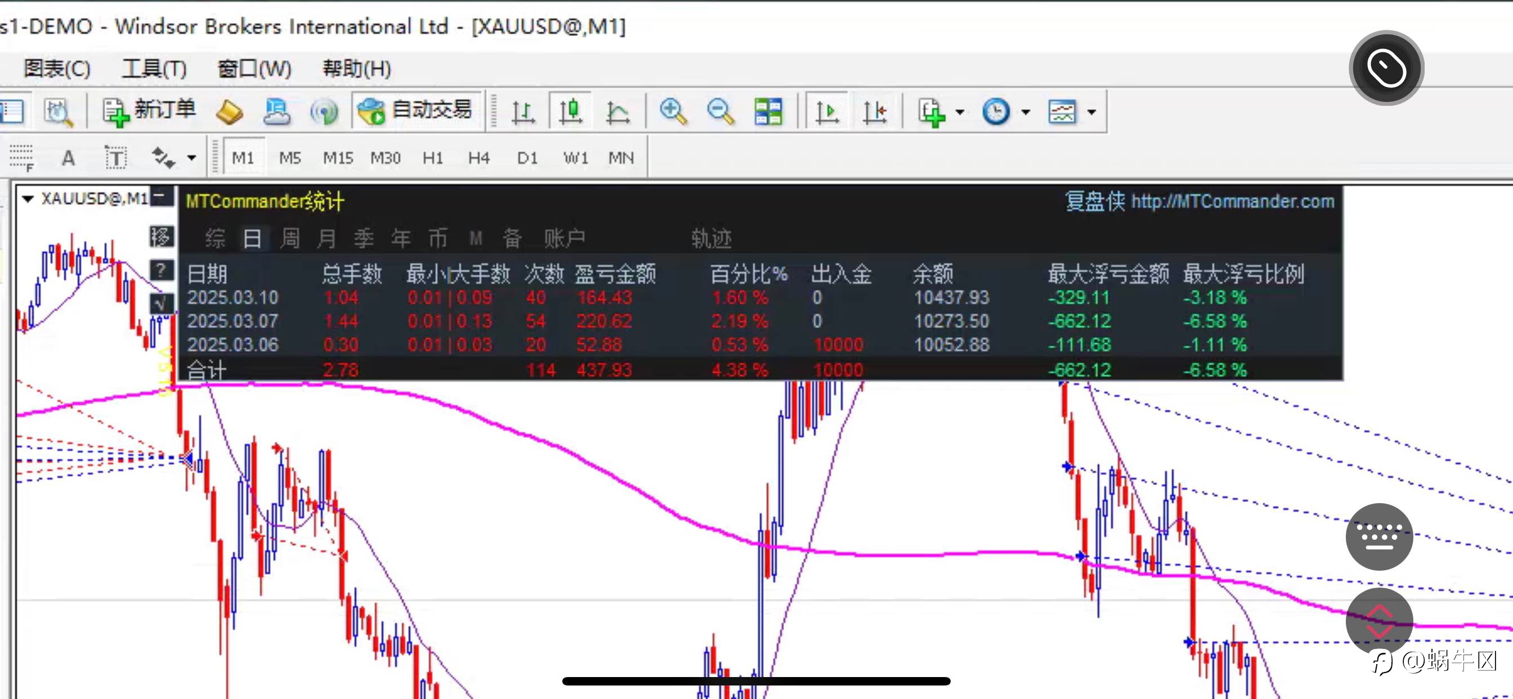Toggle chart shift icon
Screen dimensions: 1513x699
click(x=875, y=111)
